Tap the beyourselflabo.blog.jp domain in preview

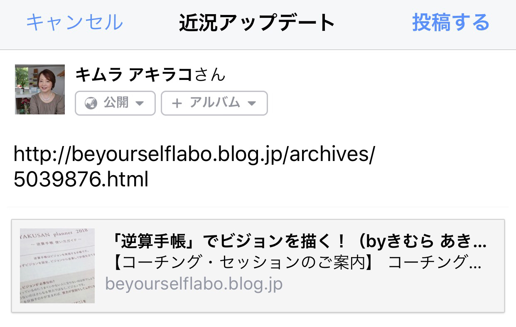click(x=194, y=284)
